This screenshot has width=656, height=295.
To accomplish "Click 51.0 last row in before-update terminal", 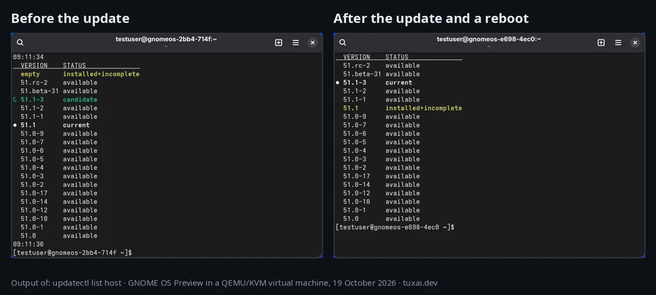I will 59,235.
